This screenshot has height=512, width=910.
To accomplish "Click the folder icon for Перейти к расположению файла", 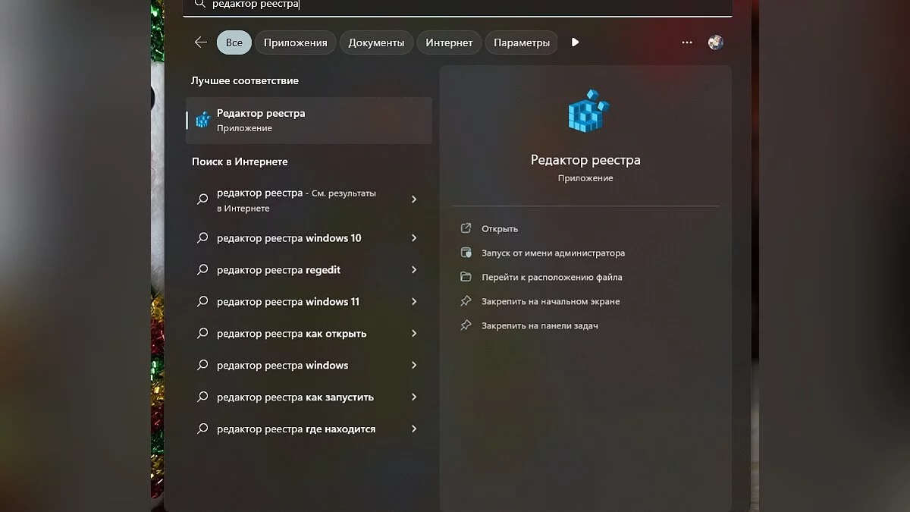I will pos(466,277).
